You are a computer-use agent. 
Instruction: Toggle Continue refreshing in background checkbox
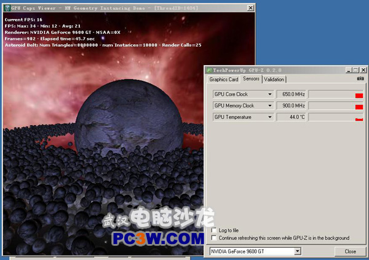pyautogui.click(x=214, y=238)
